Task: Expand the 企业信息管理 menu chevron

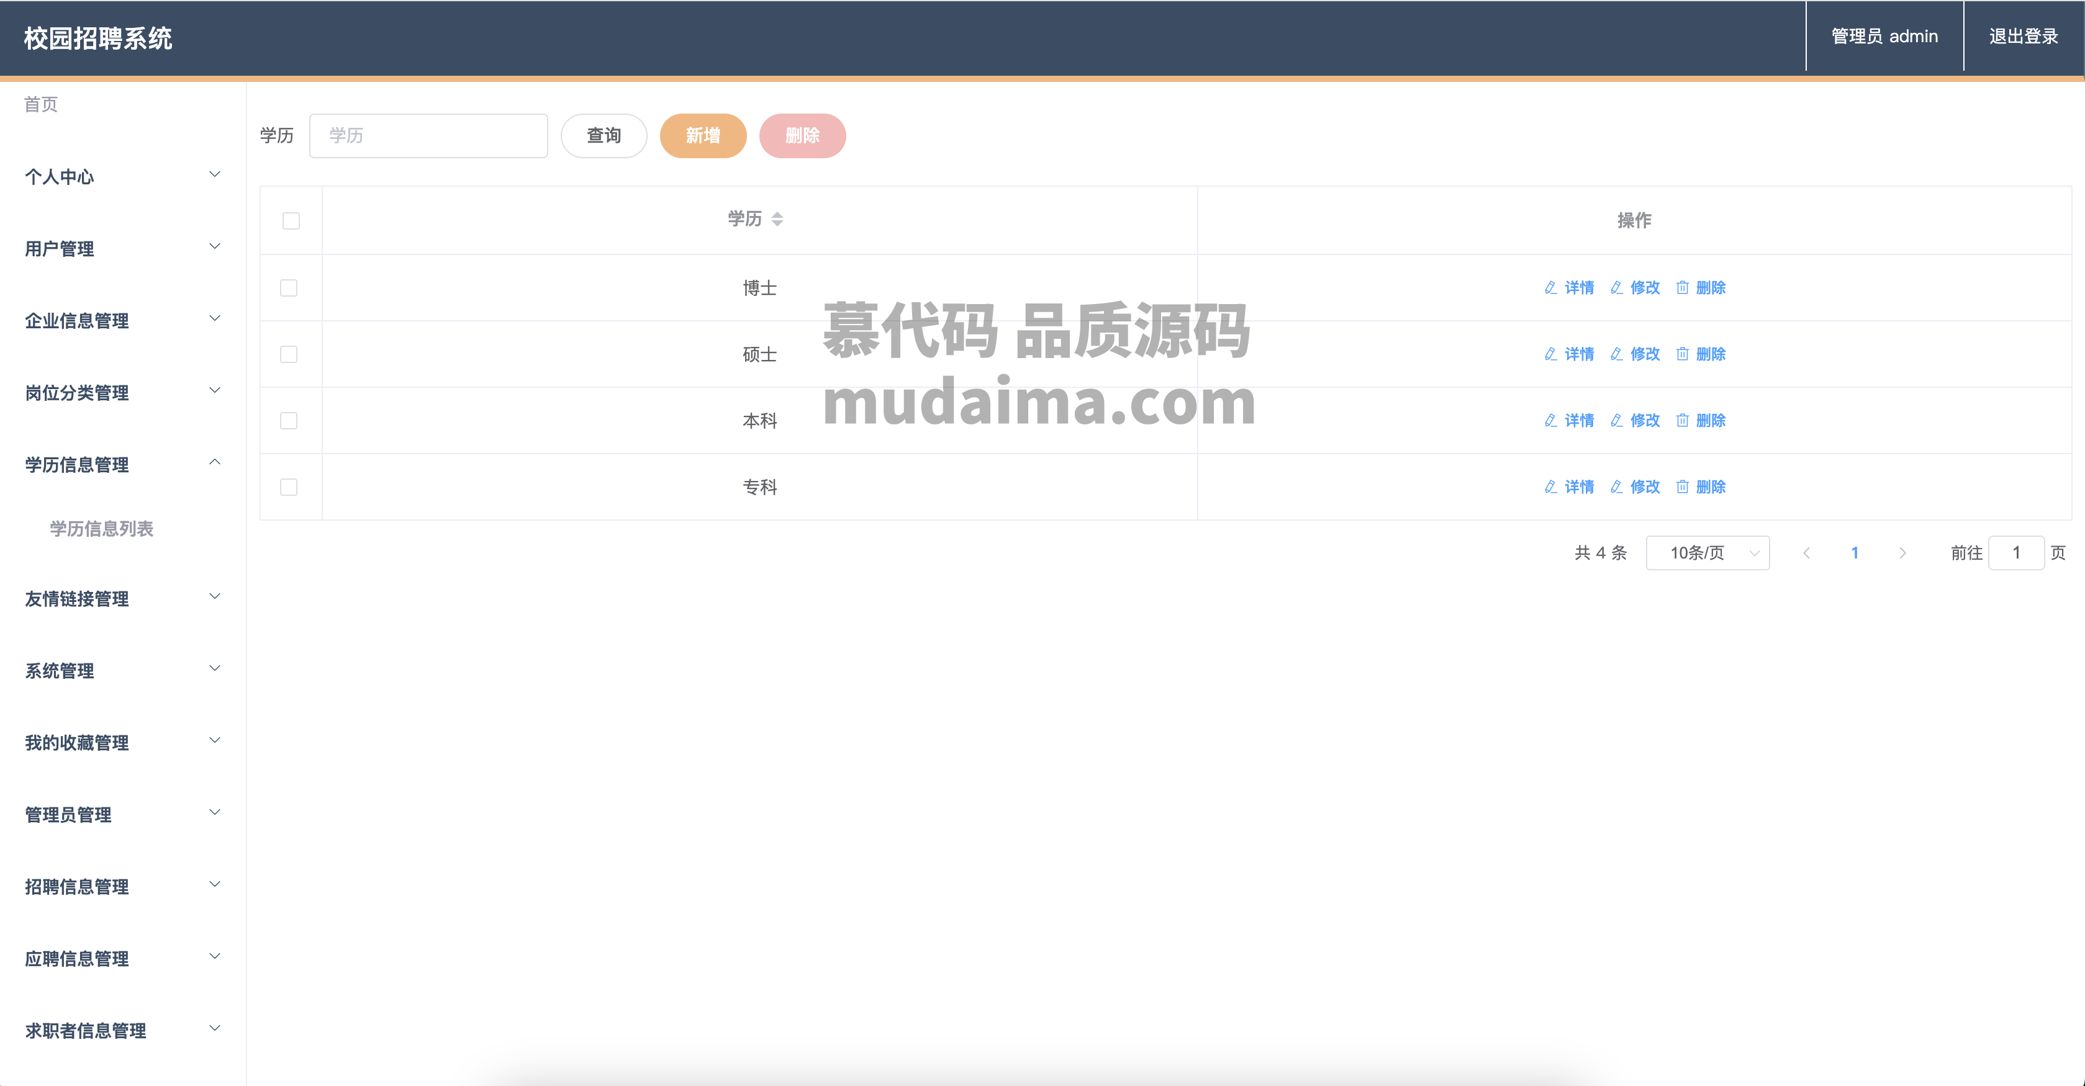Action: [215, 319]
